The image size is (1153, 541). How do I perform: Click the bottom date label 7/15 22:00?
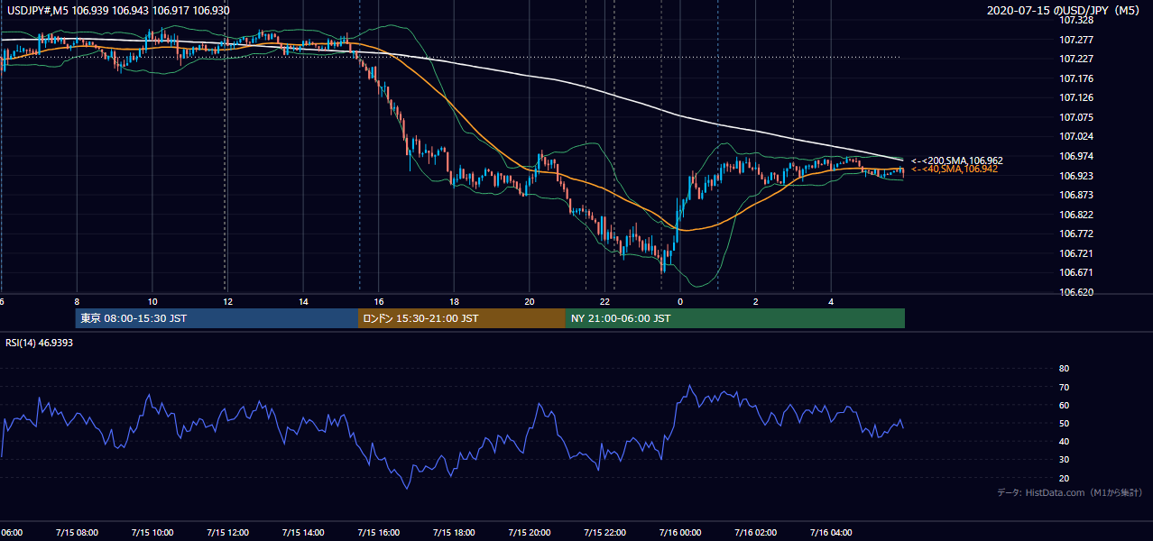pos(604,533)
